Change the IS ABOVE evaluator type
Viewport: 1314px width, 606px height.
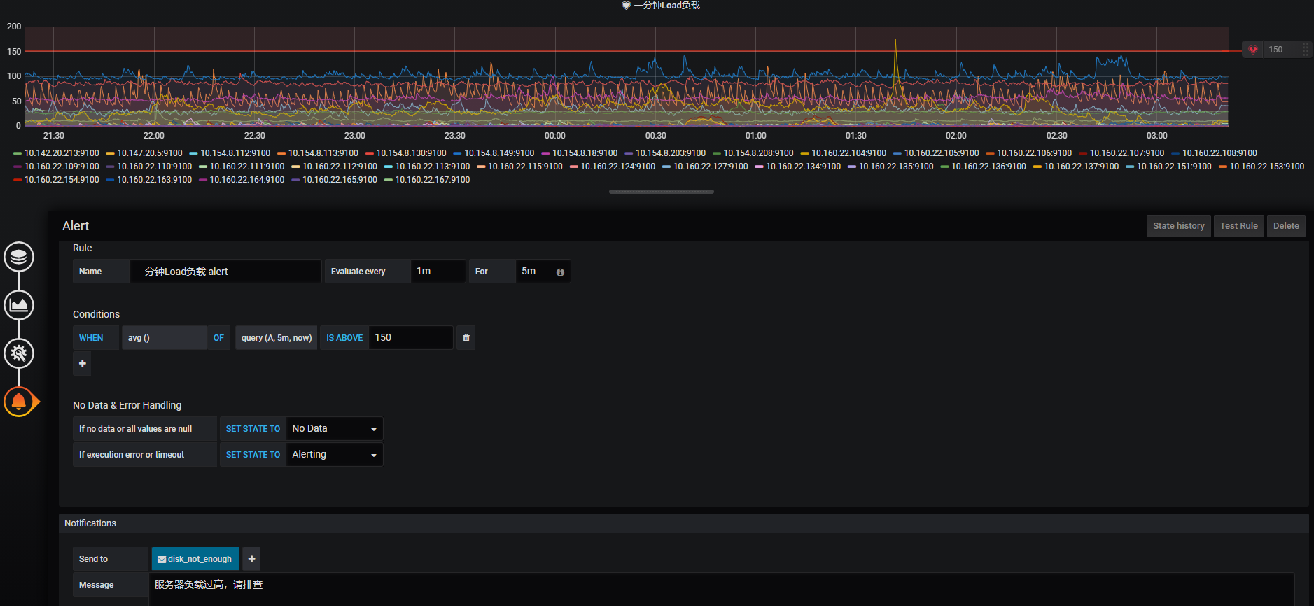click(344, 338)
